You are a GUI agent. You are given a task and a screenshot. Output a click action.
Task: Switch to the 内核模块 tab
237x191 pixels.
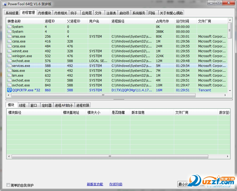44,13
